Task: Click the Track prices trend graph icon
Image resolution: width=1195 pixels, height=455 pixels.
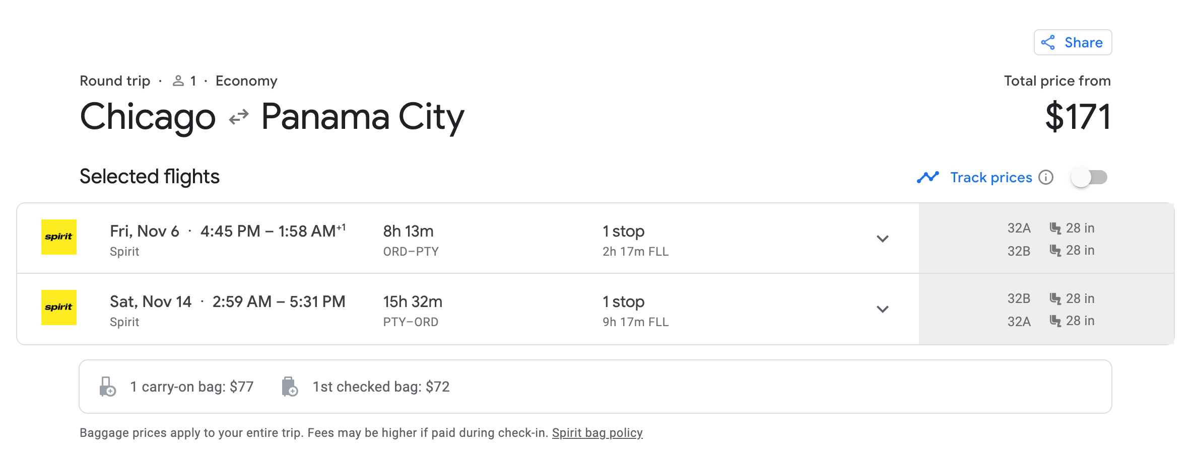Action: tap(927, 177)
